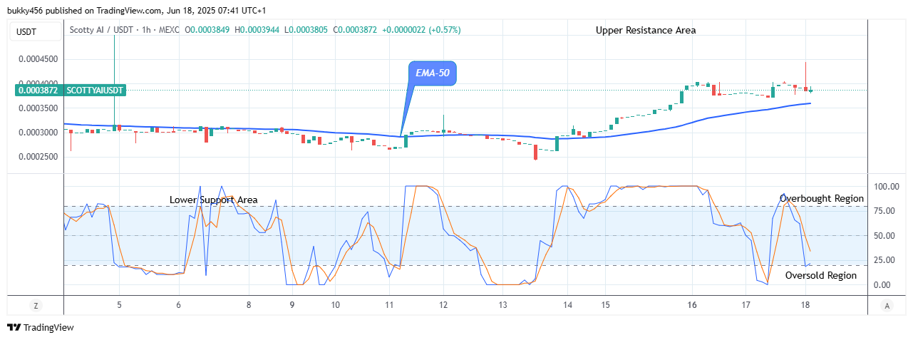Click the Upper Resistance Area text

[646, 30]
